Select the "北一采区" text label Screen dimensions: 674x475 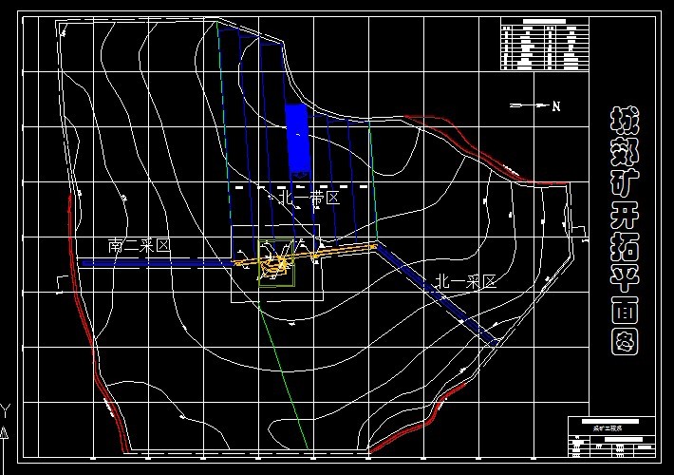[466, 282]
